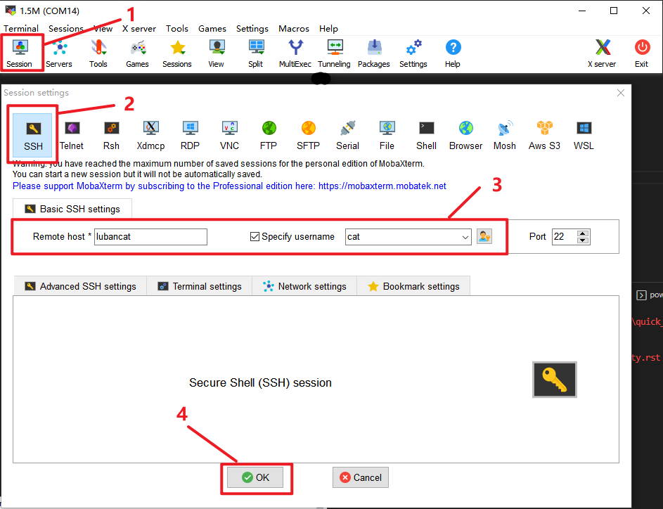Viewport: 663px width, 509px height.
Task: Choose the Telnet session type
Action: tap(72, 134)
